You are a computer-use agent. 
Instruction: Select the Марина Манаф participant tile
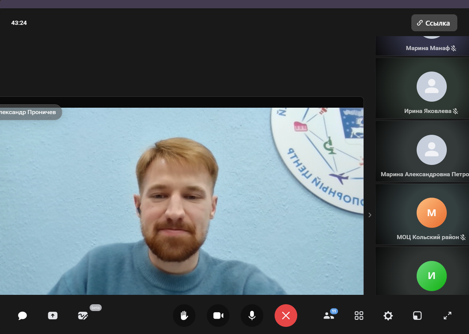[422, 46]
